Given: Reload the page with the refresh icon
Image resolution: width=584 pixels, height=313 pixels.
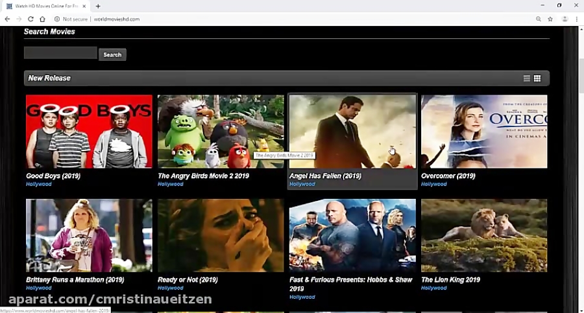Looking at the screenshot, I should (x=30, y=19).
